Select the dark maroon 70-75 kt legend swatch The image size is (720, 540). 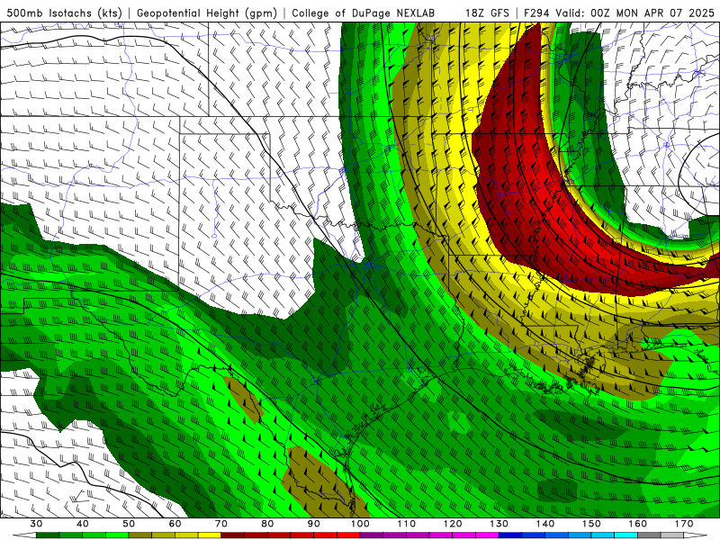(x=233, y=535)
